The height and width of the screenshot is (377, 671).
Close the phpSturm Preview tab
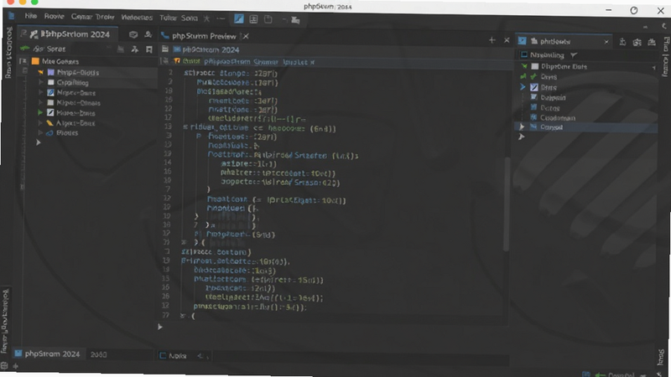(246, 36)
